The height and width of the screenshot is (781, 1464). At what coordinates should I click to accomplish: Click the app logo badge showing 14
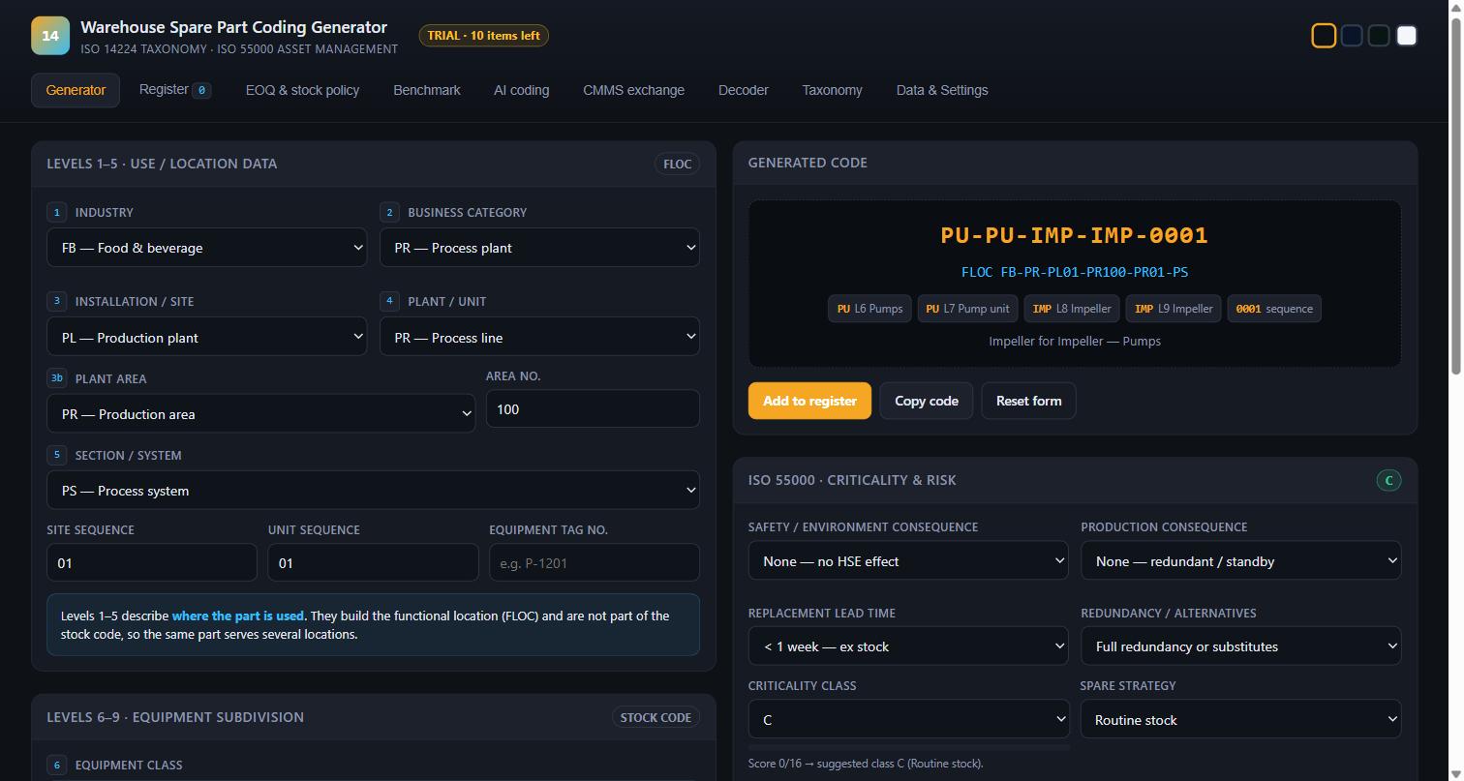(50, 36)
